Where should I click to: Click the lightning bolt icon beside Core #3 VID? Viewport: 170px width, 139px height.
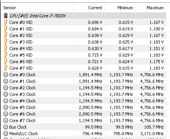click(6, 42)
